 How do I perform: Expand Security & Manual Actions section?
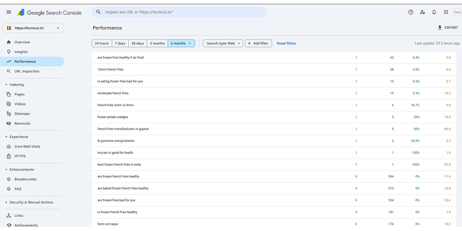(x=6, y=203)
